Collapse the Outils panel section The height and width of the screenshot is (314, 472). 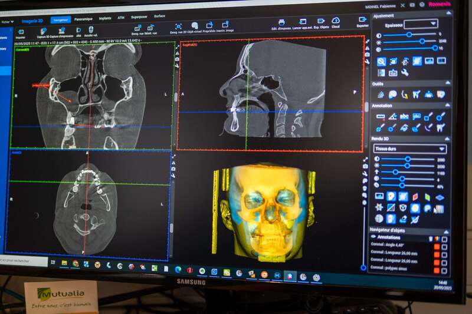coord(448,82)
